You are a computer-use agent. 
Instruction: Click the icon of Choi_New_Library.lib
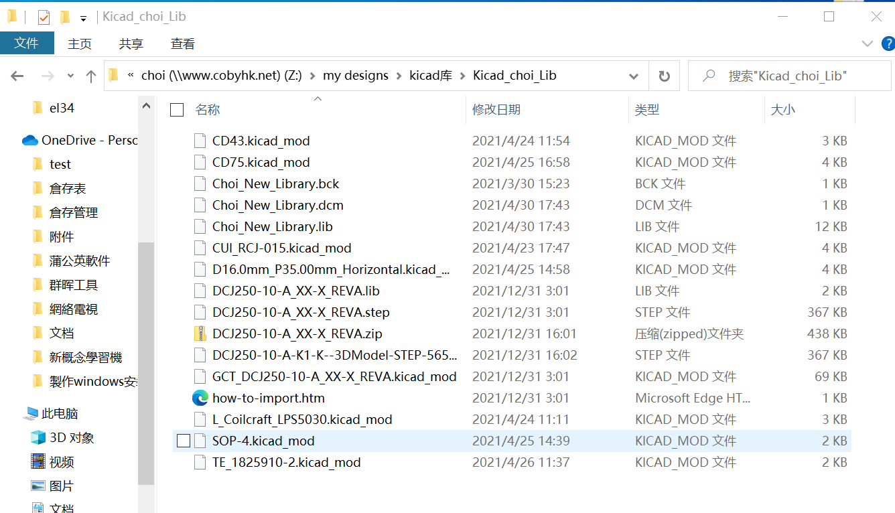[x=200, y=226]
